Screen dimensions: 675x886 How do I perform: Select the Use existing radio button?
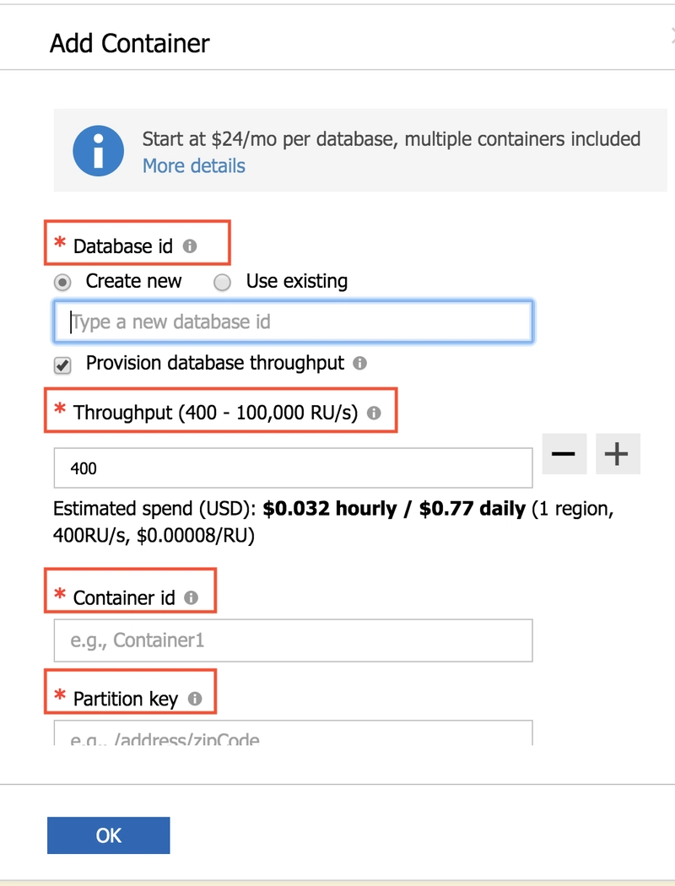[222, 282]
